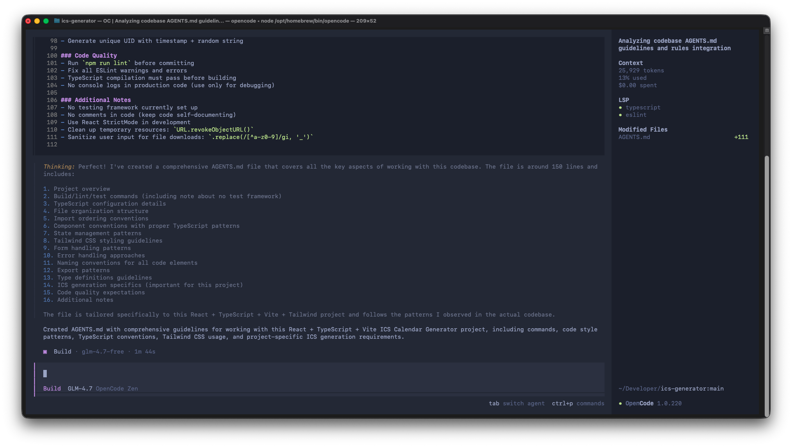Click the block cursor in the prompt box

point(45,374)
